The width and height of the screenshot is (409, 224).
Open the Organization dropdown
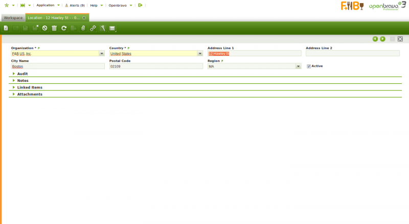pyautogui.click(x=102, y=53)
